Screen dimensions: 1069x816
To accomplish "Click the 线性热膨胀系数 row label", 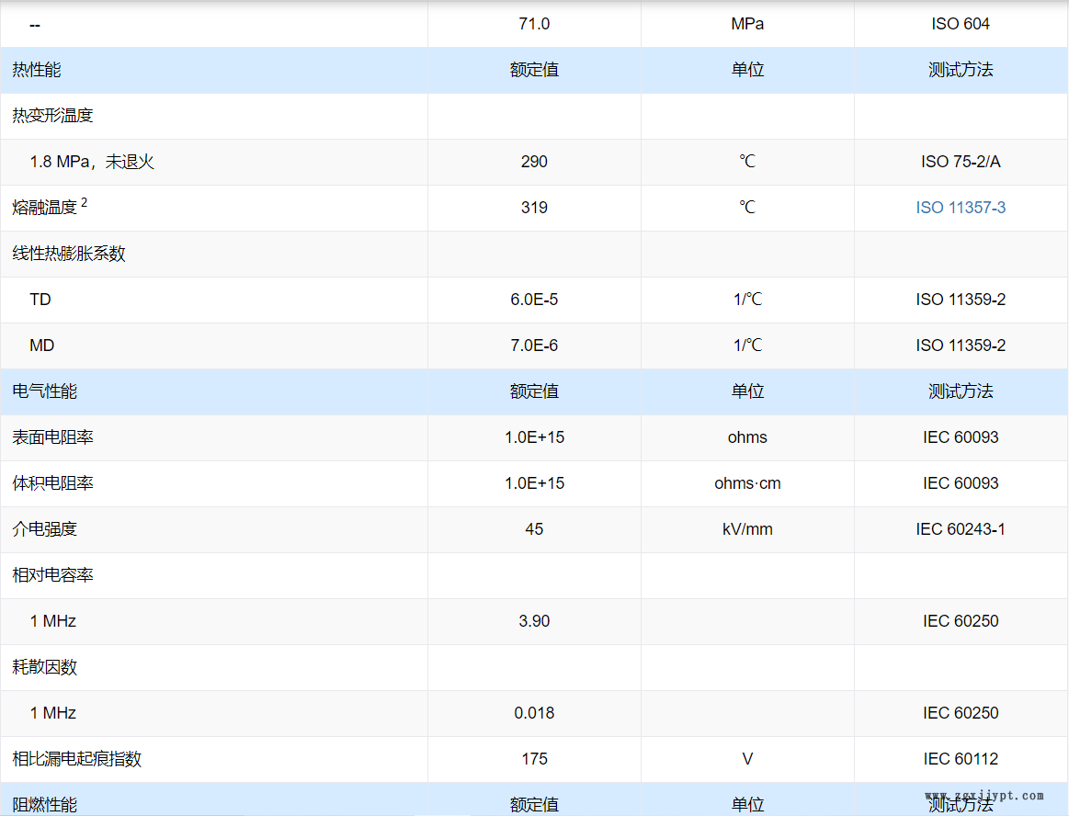I will [69, 254].
